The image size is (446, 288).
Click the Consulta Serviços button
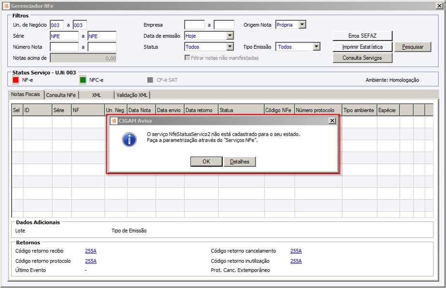[362, 58]
